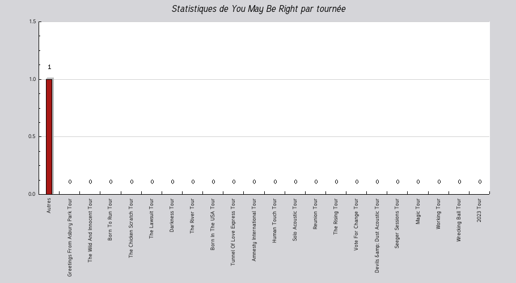Click the 2023 Tour label
This screenshot has width=516, height=283.
coord(479,210)
